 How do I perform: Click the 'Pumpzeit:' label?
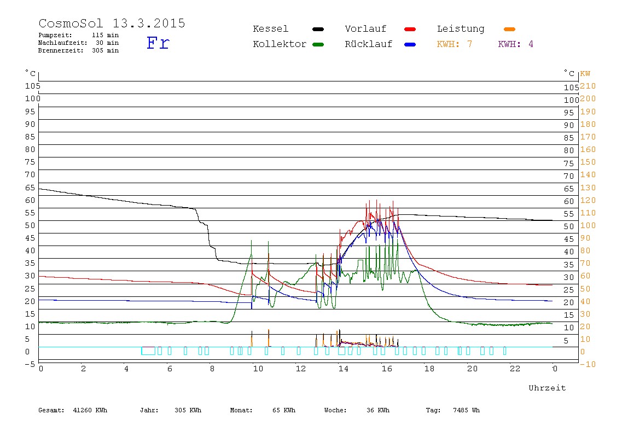pos(55,35)
